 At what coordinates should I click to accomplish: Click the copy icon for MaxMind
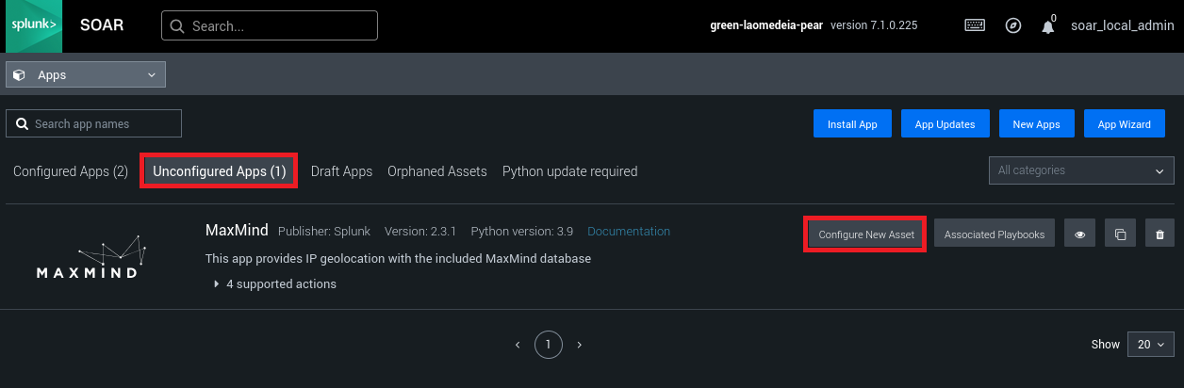pyautogui.click(x=1120, y=234)
